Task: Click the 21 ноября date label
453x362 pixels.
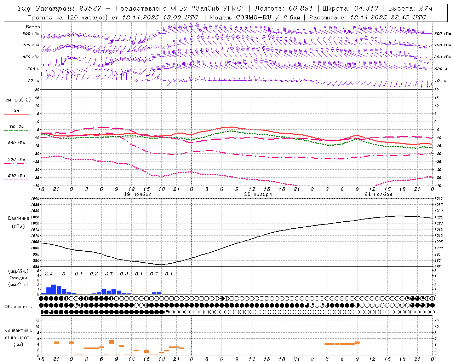Action: (378, 194)
